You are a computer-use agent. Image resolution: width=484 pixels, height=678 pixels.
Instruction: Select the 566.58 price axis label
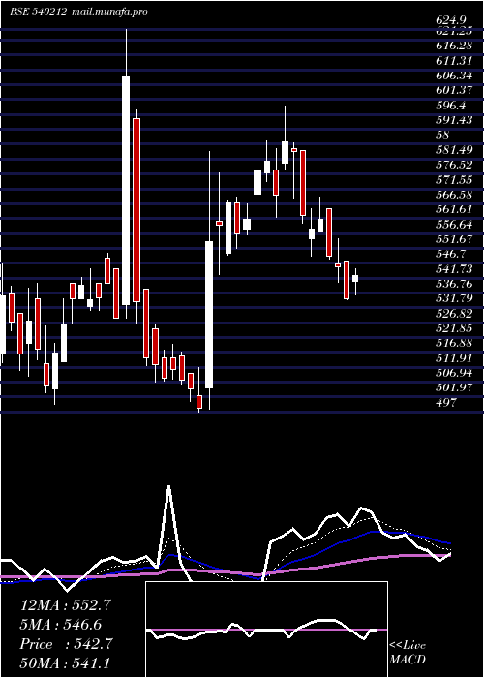[x=455, y=194]
